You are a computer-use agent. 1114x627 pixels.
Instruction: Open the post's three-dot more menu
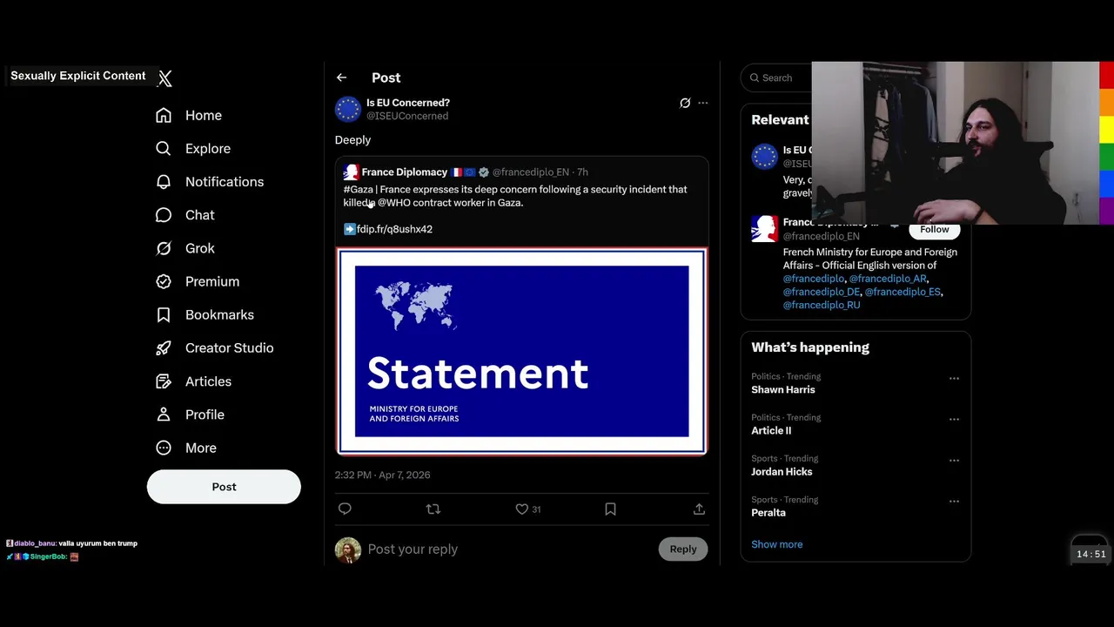(703, 103)
